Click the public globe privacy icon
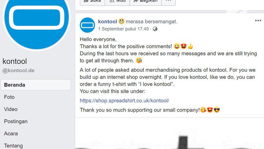Image resolution: width=264 pixels, height=149 pixels. (155, 29)
